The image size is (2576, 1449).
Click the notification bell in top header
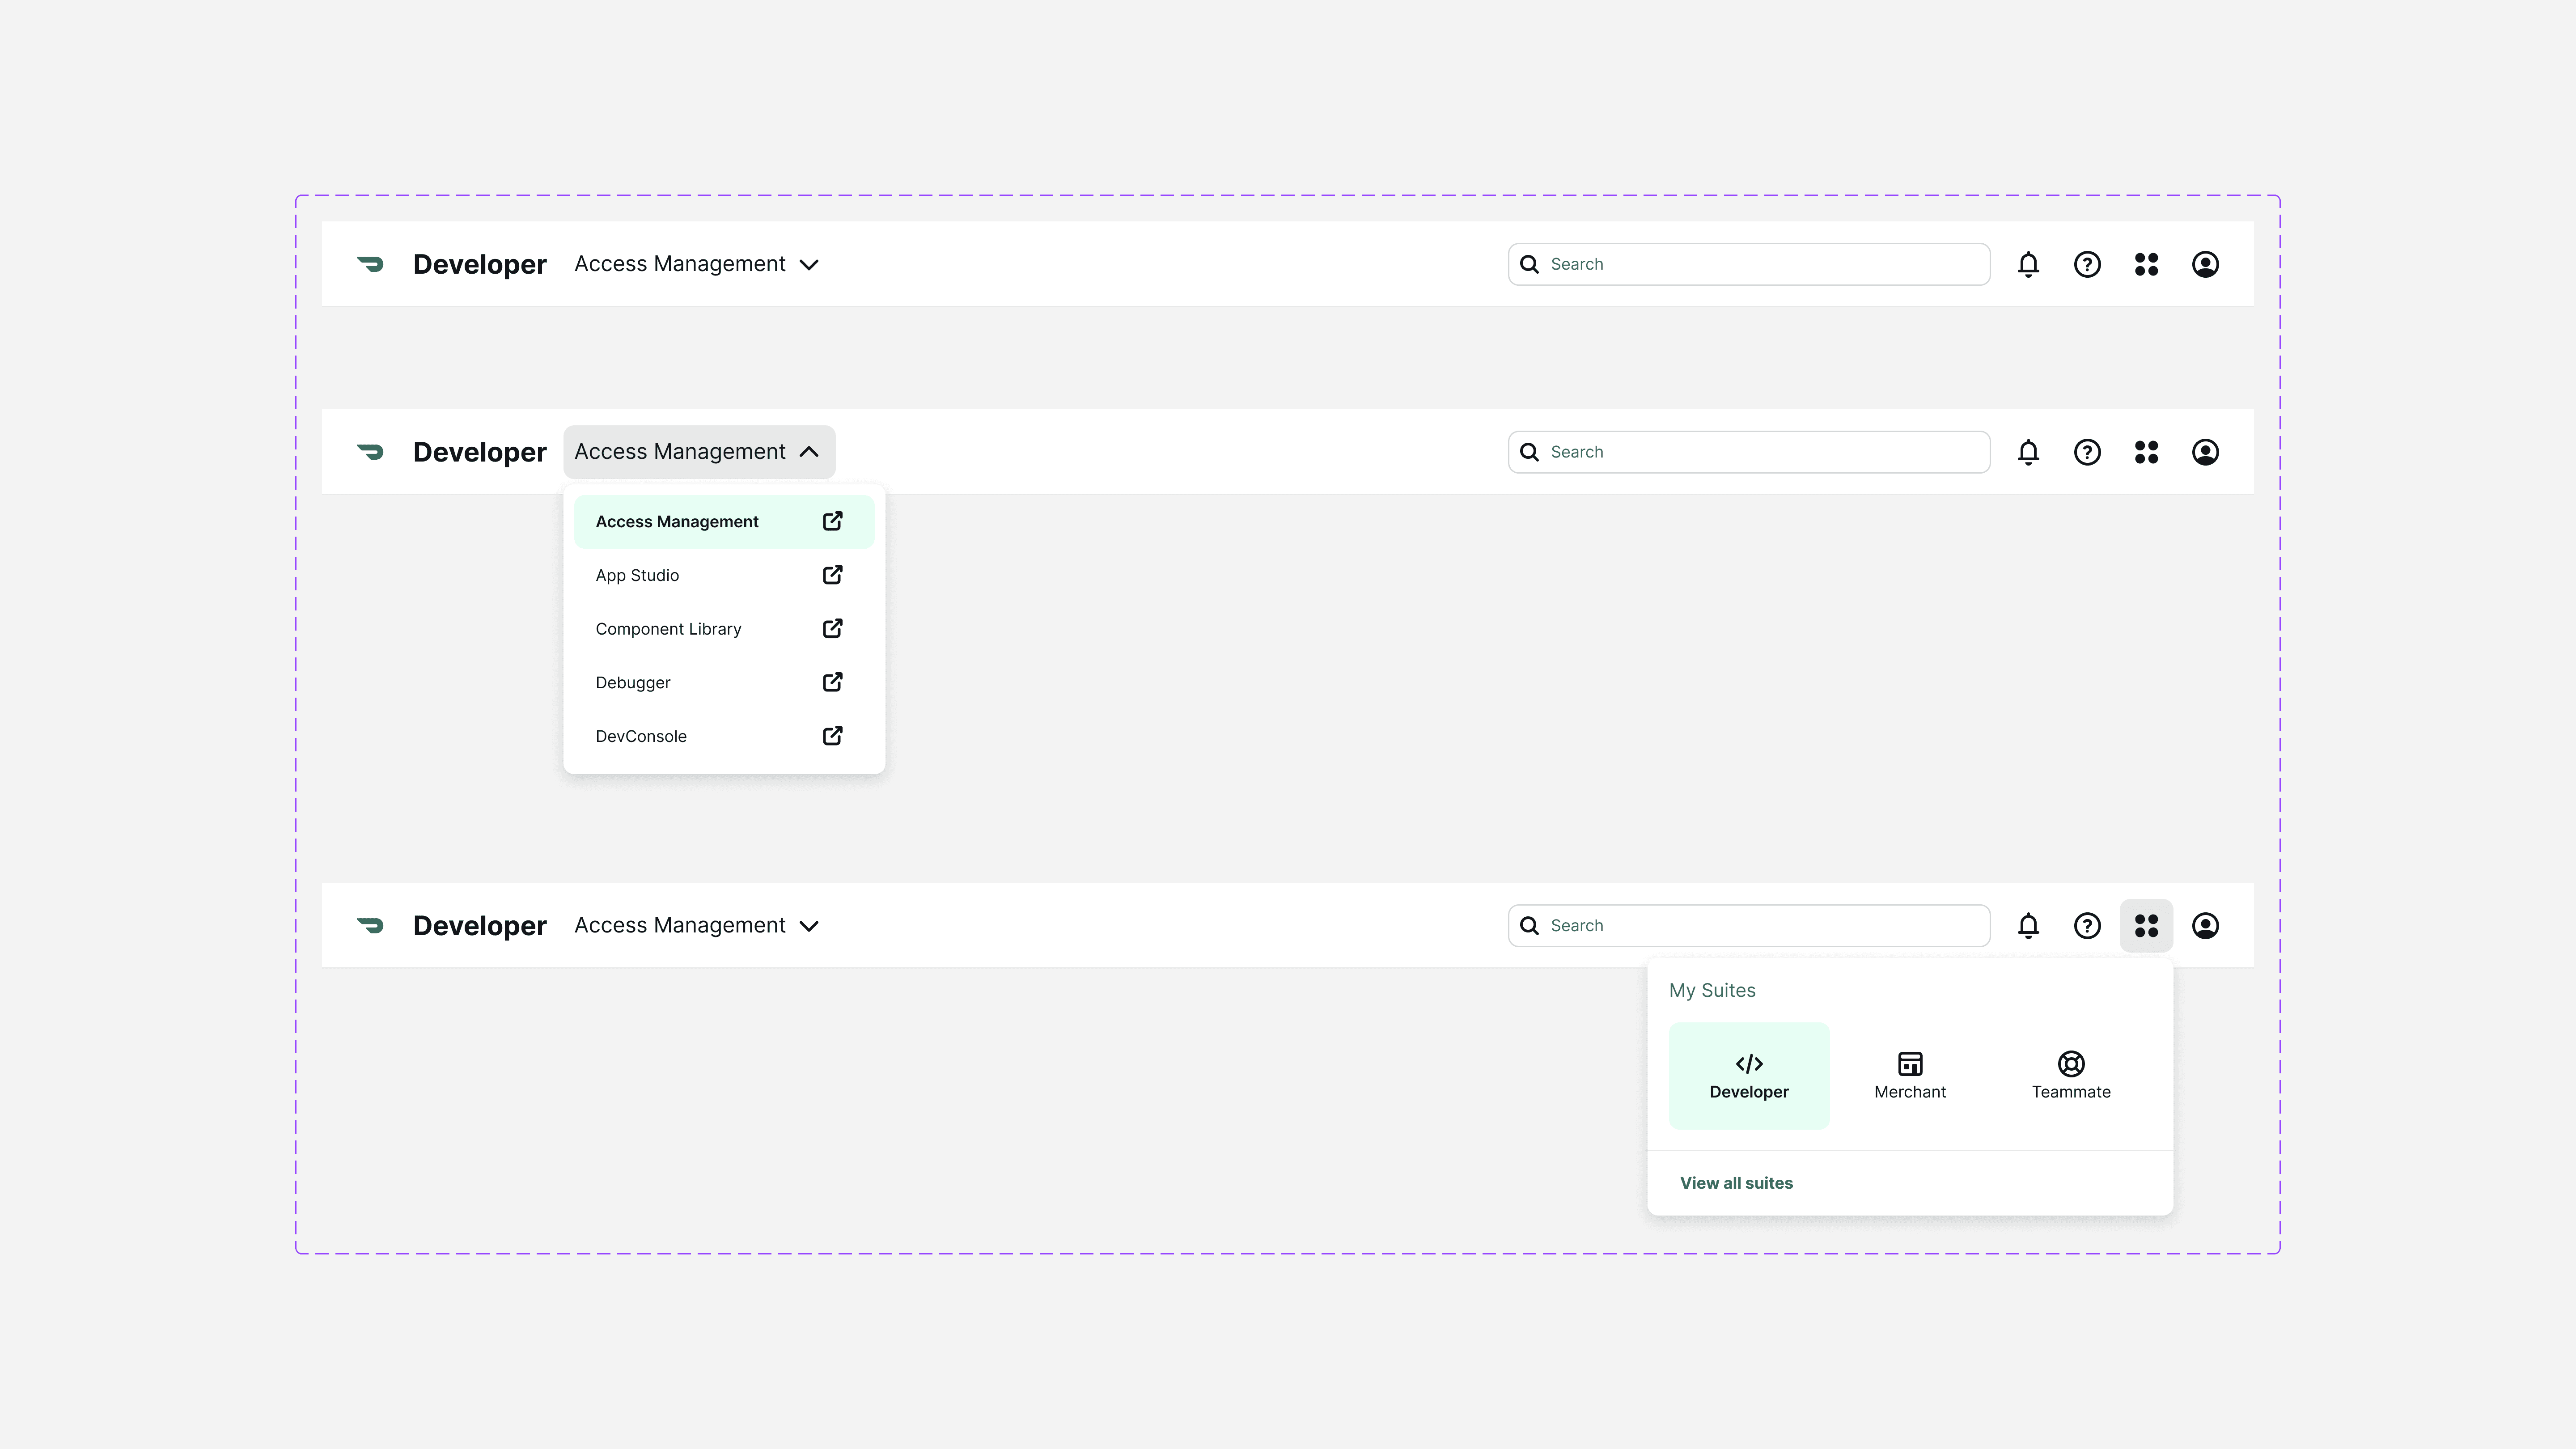2028,264
